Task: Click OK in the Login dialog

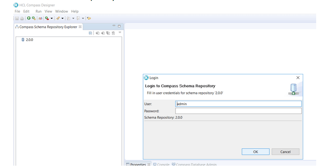Action: tap(255, 152)
